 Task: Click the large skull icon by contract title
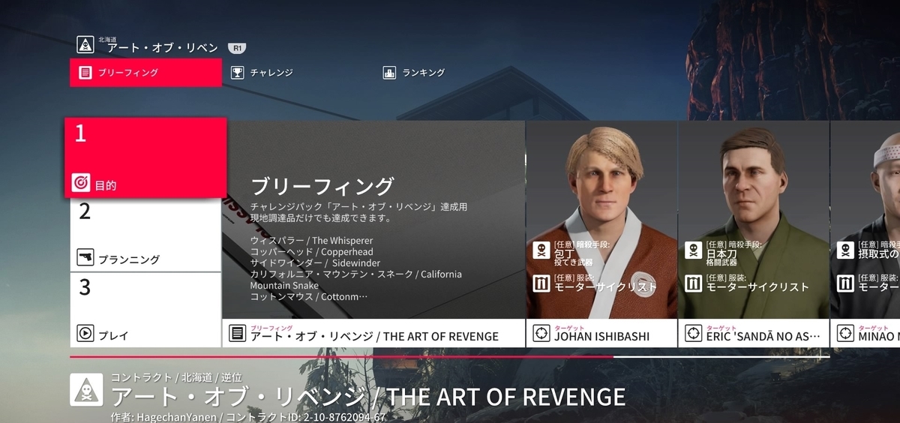click(x=86, y=390)
